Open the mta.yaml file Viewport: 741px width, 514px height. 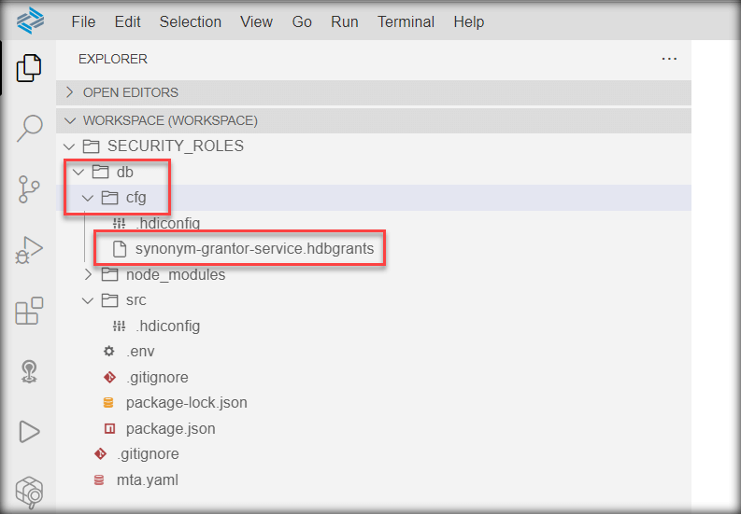point(148,480)
